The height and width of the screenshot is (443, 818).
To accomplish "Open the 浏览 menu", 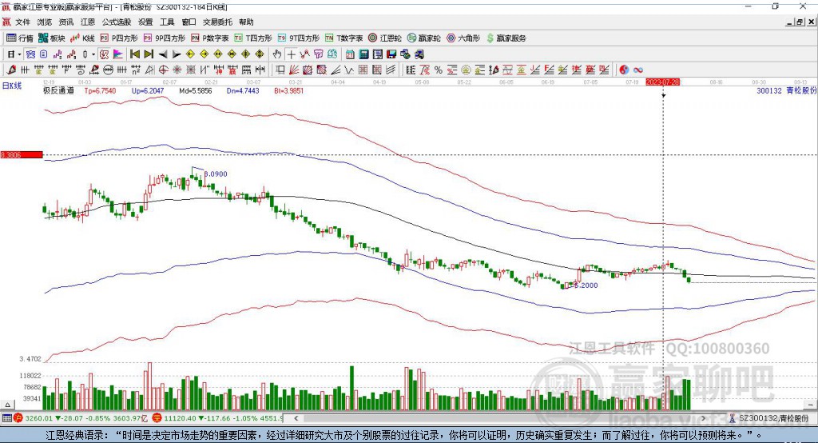I will point(45,22).
